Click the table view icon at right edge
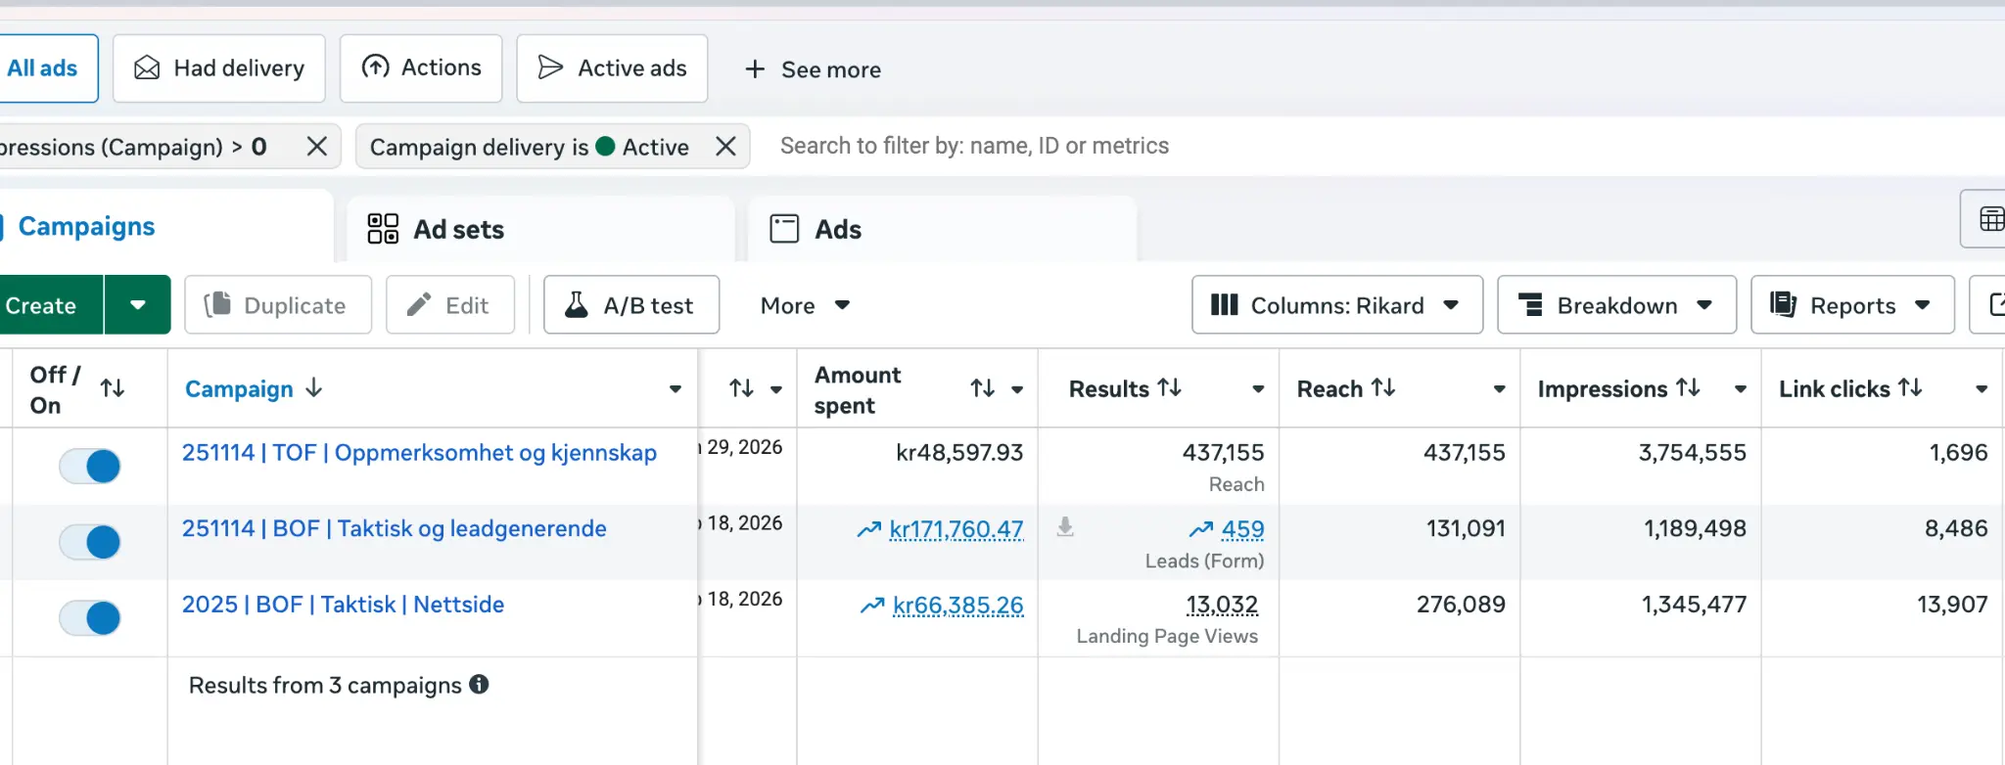 (x=1991, y=219)
